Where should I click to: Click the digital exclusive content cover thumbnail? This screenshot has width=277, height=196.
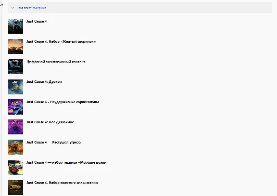click(15, 66)
